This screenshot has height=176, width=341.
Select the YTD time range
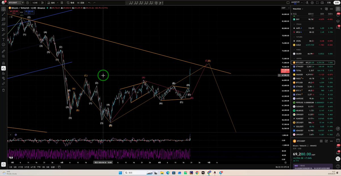[x=39, y=167]
